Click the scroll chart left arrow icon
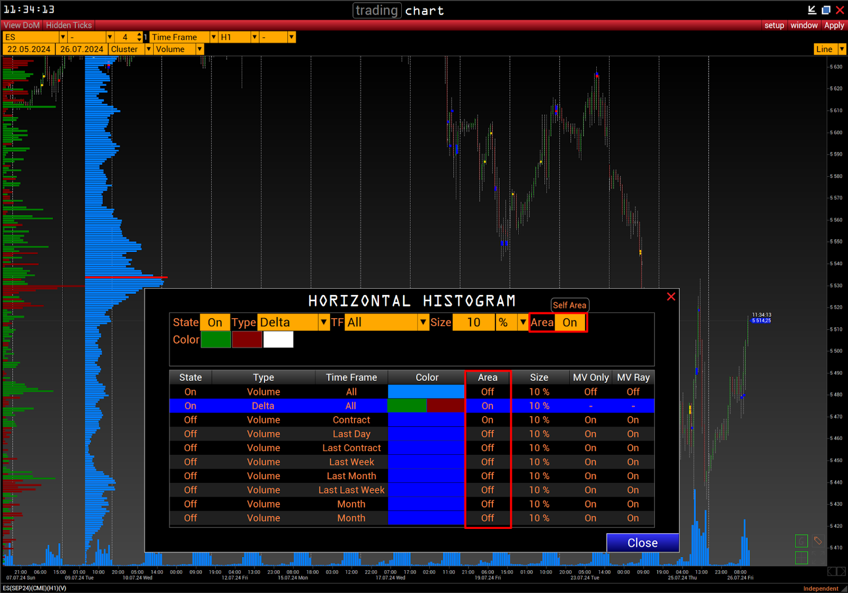848x593 pixels. point(832,571)
